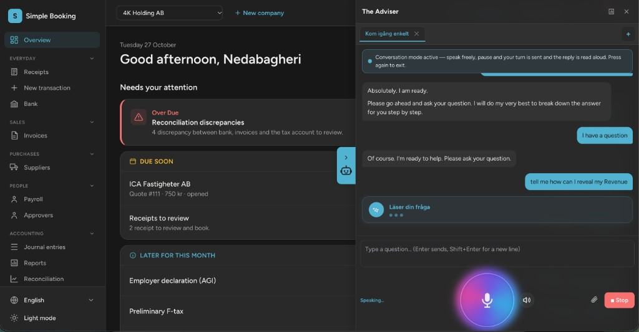Image resolution: width=639 pixels, height=332 pixels.
Task: Open the English language dropdown
Action: click(x=52, y=300)
